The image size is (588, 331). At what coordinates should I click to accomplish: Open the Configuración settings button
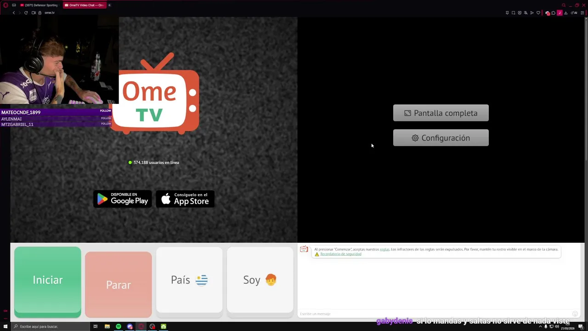tap(441, 138)
